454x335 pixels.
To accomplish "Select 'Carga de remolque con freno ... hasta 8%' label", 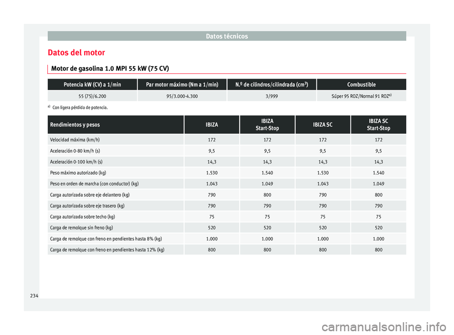I will pos(106,239).
